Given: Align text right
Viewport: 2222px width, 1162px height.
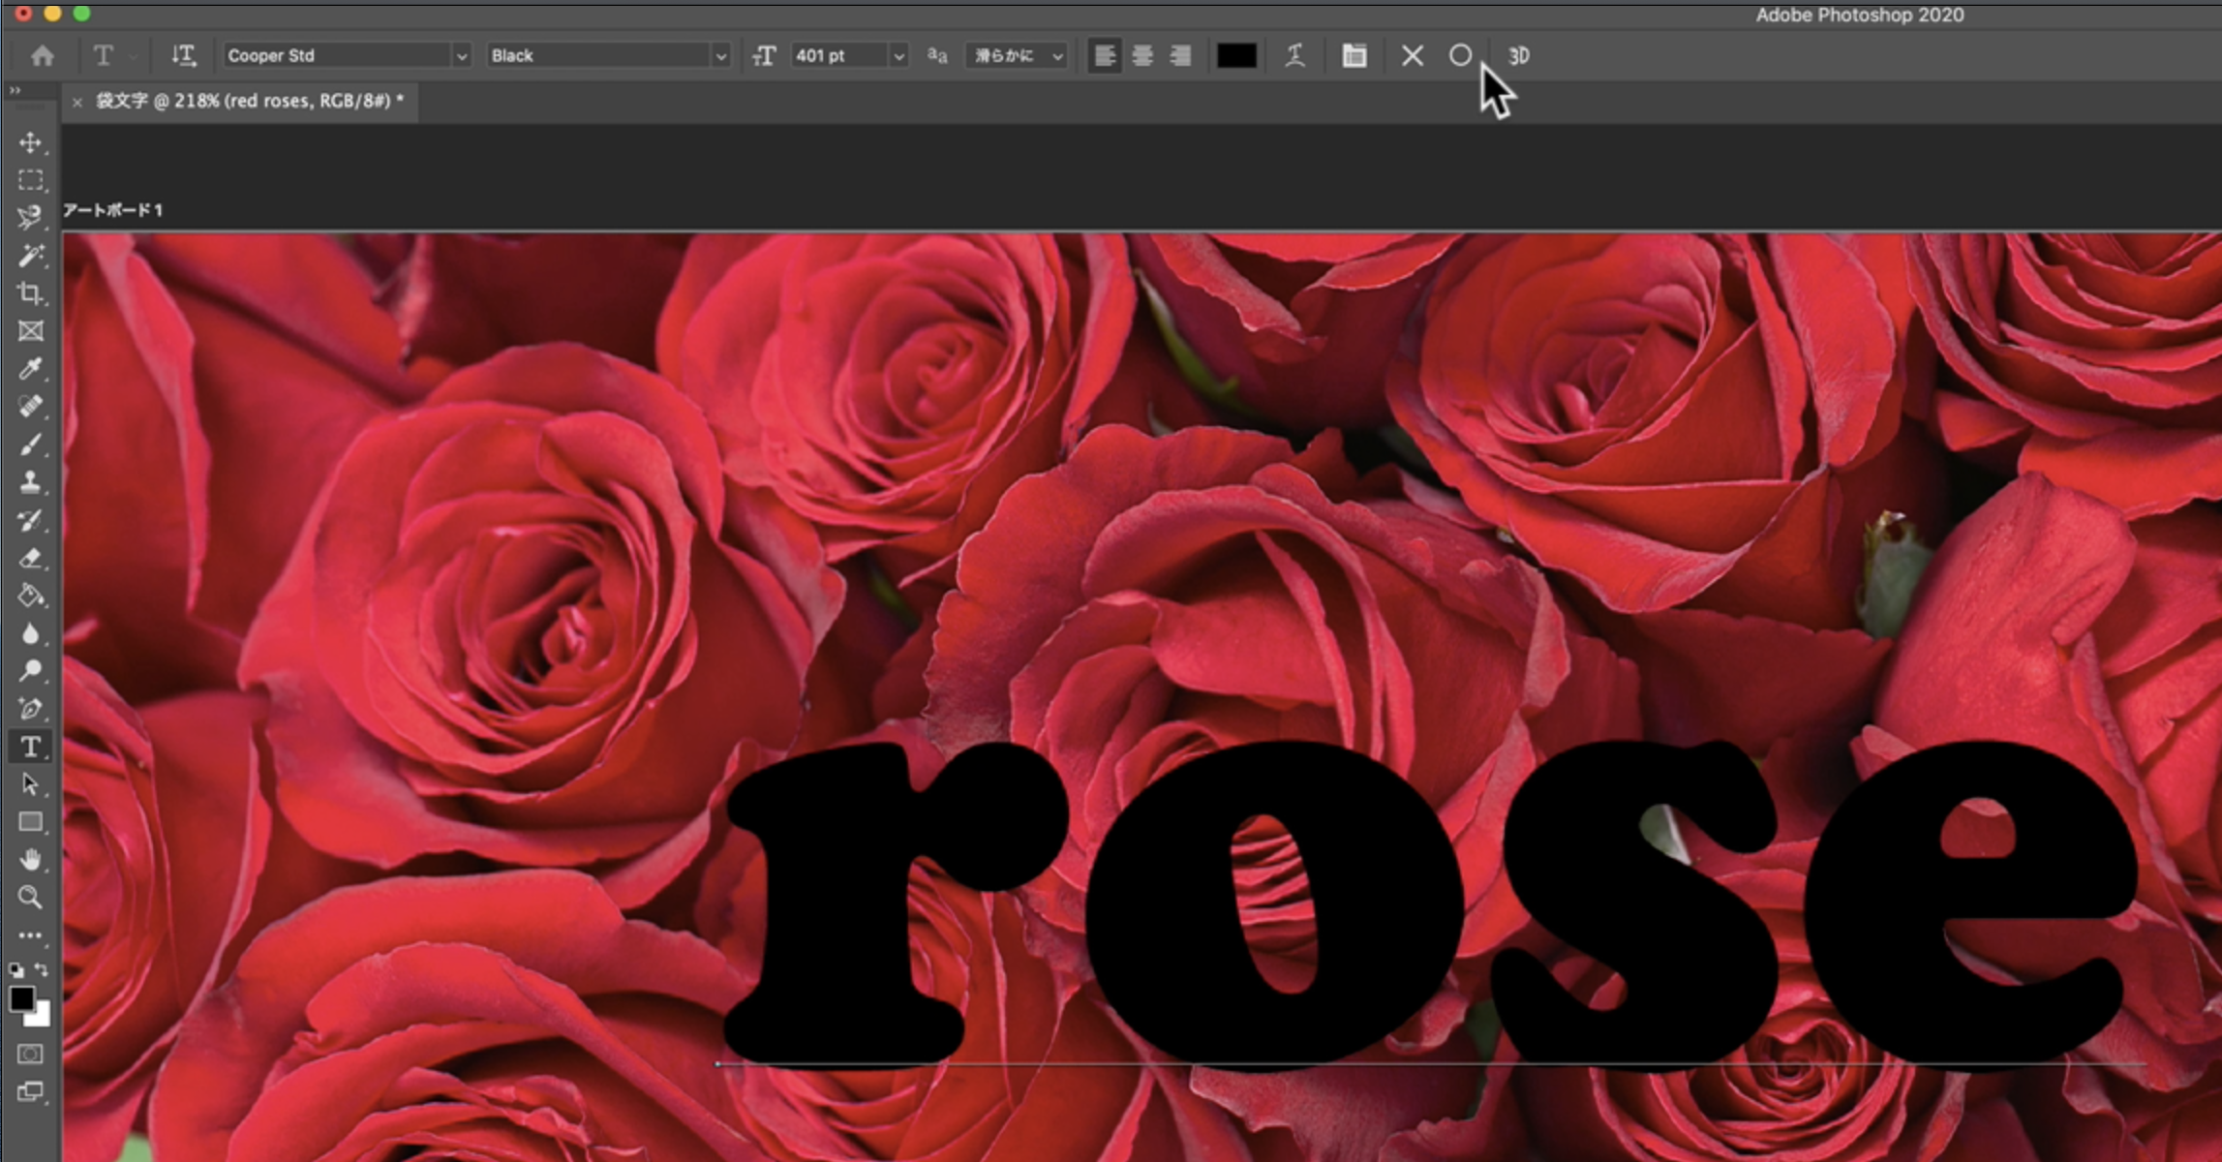Looking at the screenshot, I should 1180,55.
